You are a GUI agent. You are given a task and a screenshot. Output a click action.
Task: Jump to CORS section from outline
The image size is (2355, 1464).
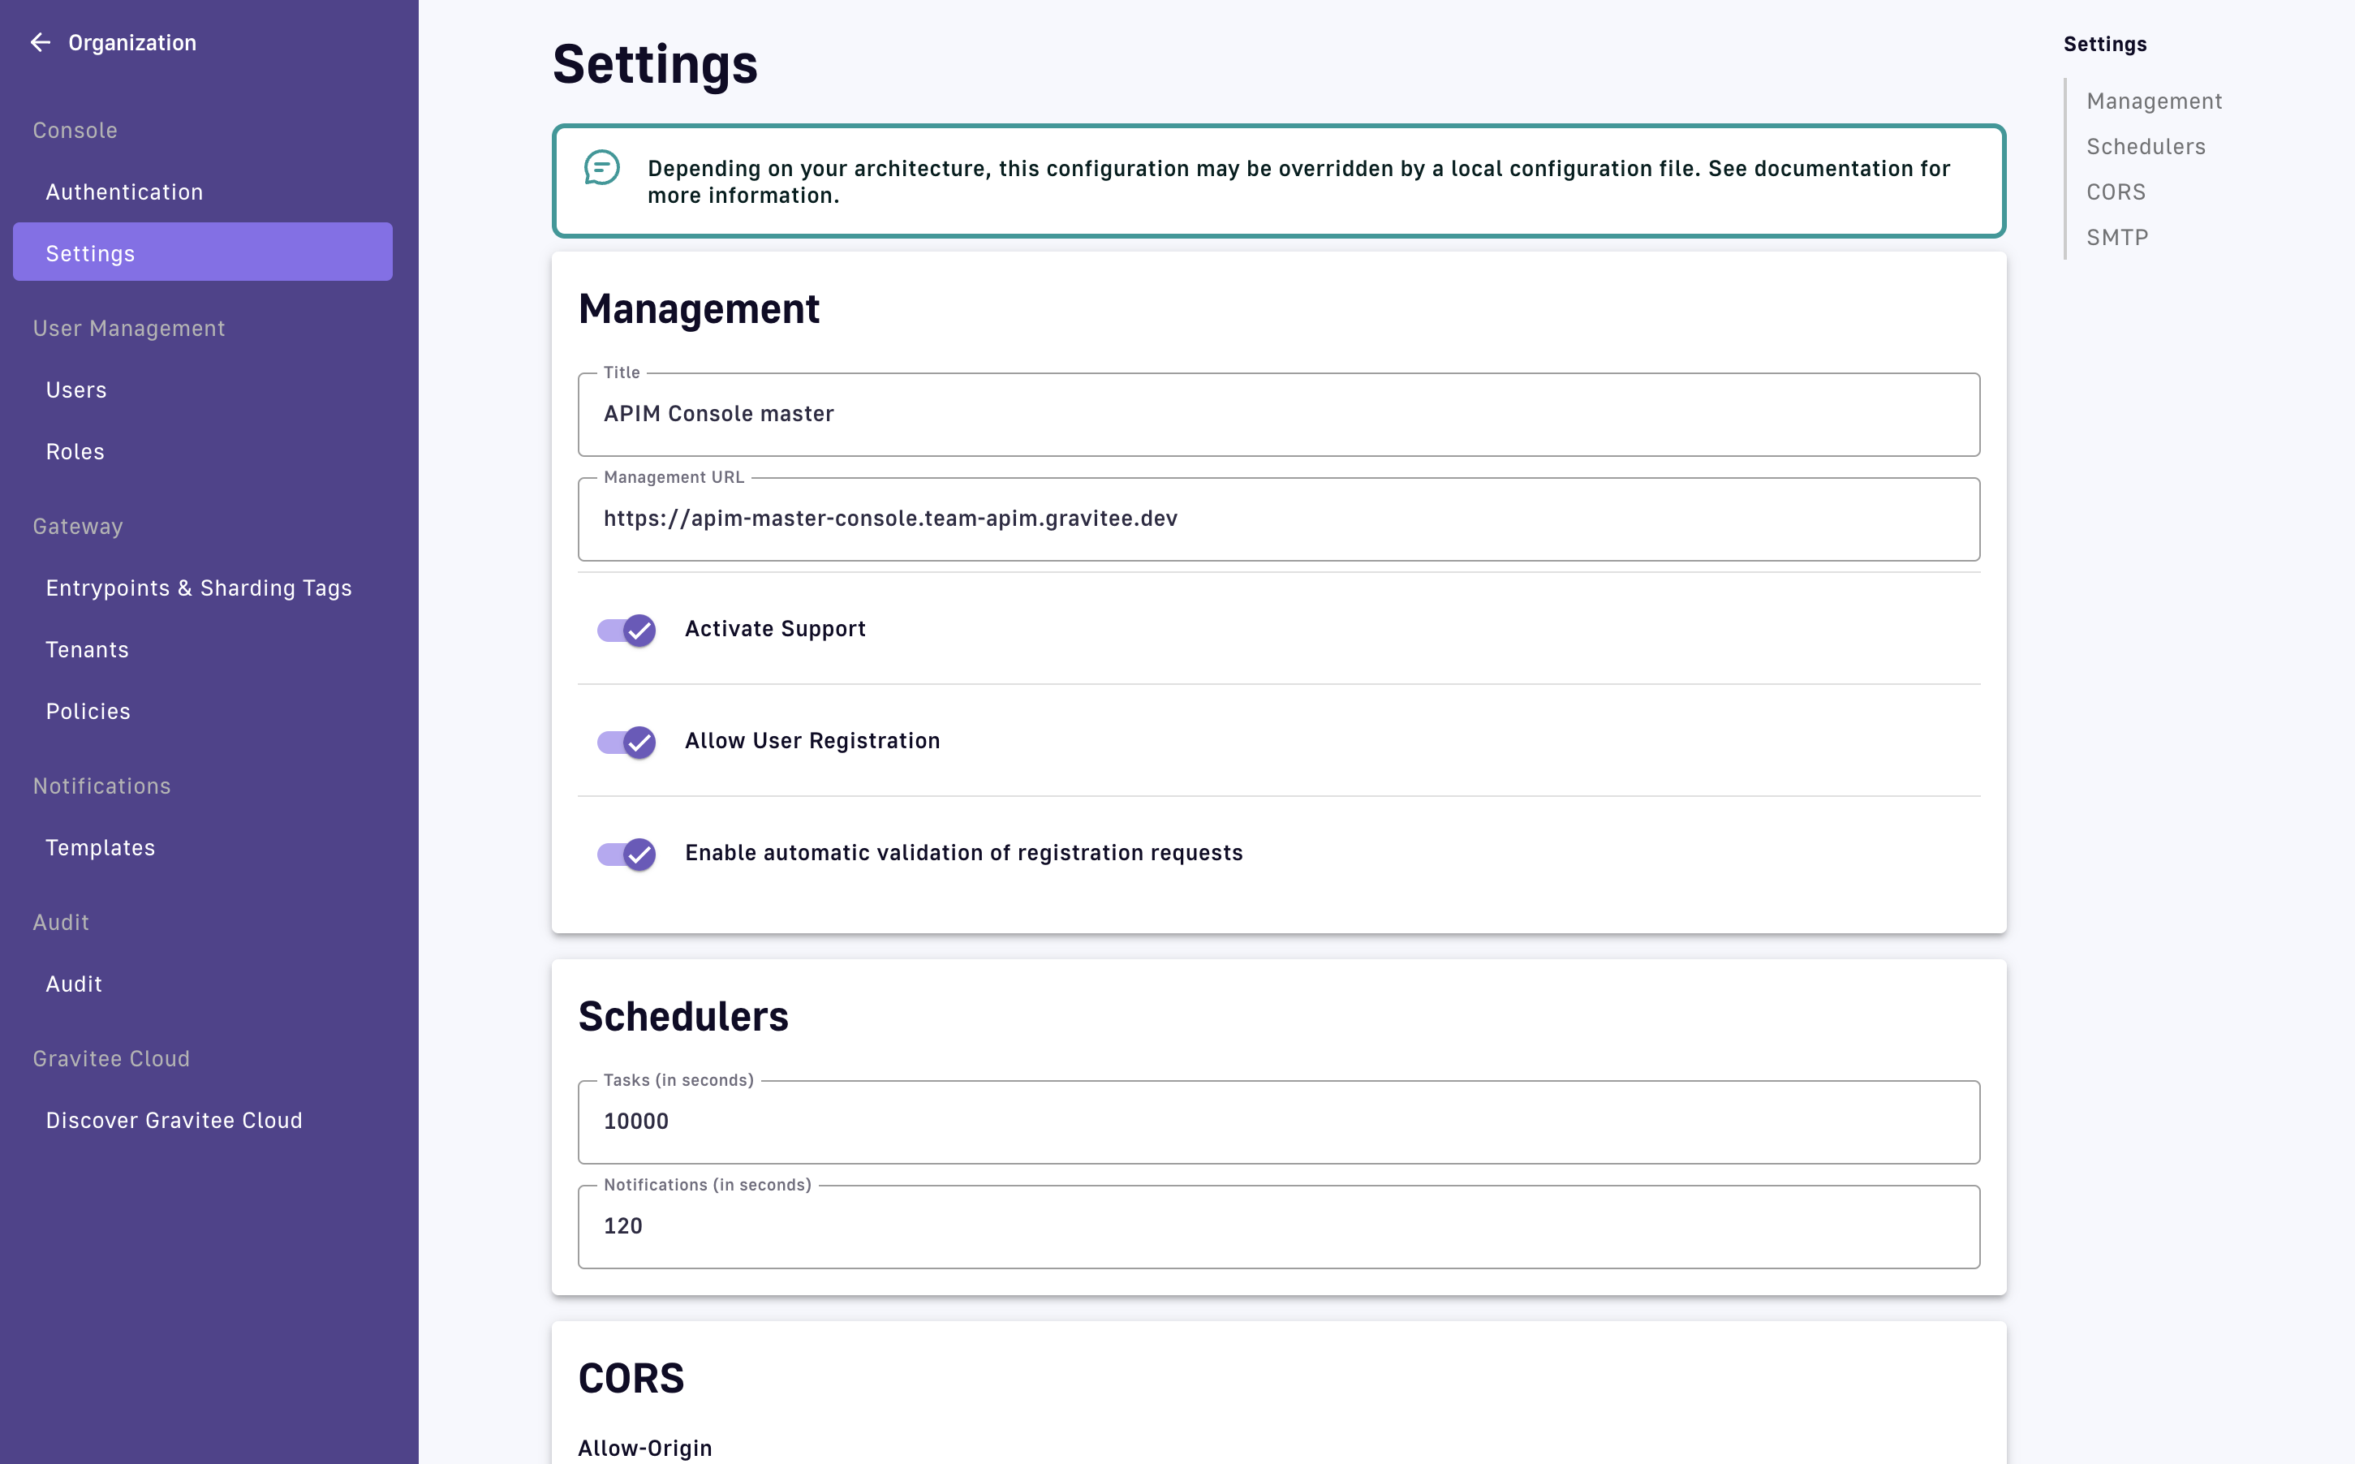pyautogui.click(x=2115, y=192)
